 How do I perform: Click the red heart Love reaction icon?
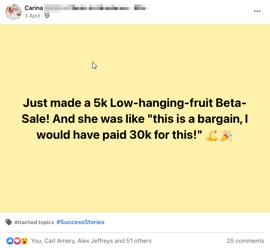tap(17, 241)
